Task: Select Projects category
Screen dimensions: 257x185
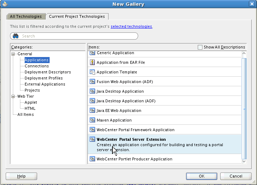Action: tap(32, 90)
